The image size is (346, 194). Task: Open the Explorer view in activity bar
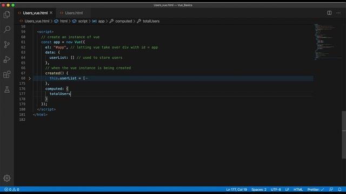point(7,15)
